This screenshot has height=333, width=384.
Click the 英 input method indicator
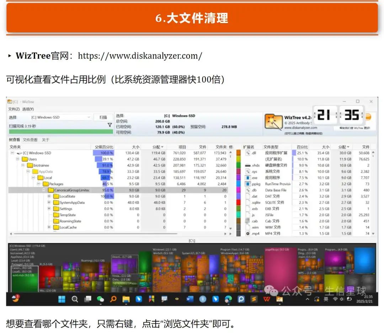click(326, 299)
